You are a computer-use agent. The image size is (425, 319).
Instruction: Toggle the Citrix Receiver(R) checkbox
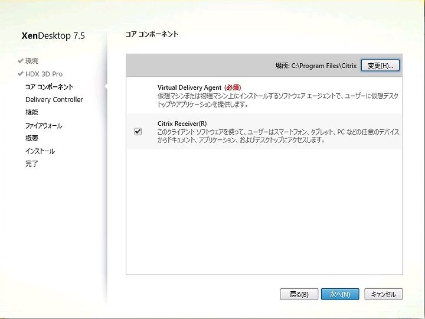click(138, 132)
